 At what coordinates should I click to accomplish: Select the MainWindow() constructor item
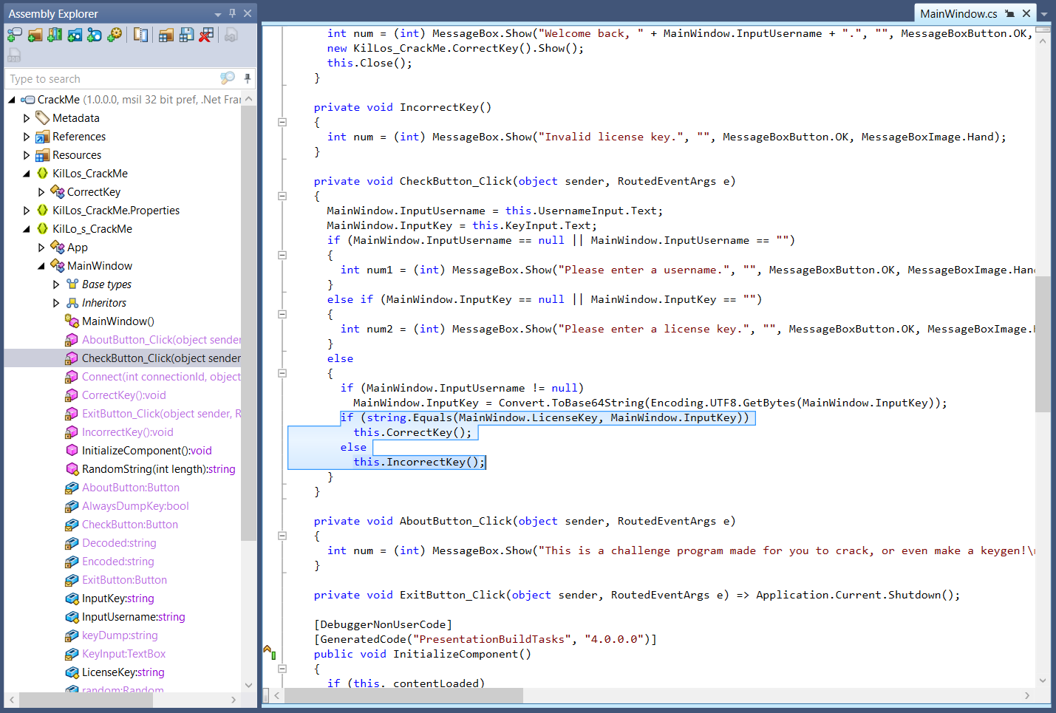(x=118, y=321)
